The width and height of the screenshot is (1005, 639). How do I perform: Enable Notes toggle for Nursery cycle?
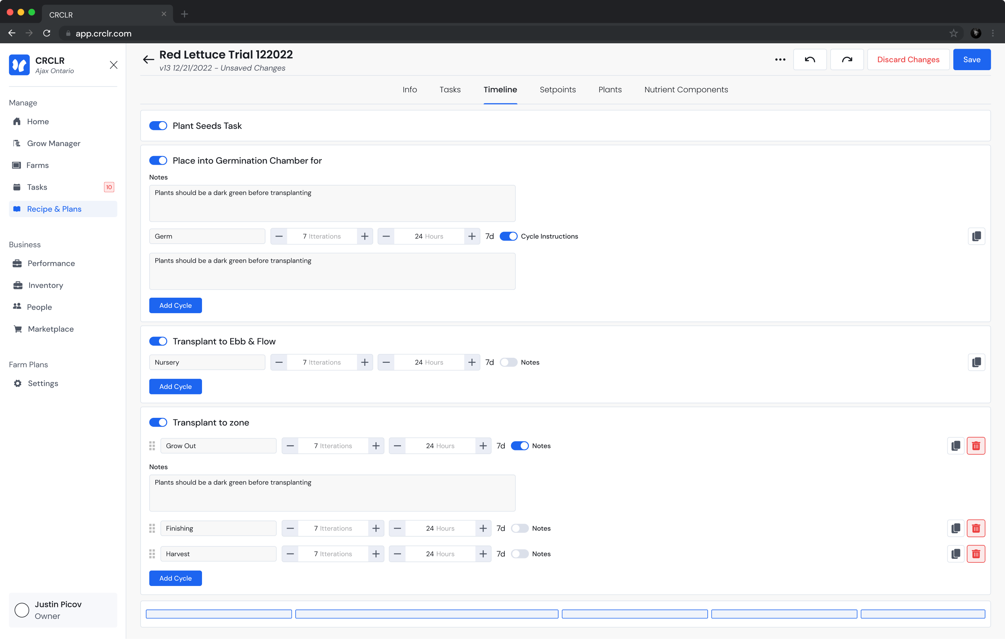pos(508,362)
